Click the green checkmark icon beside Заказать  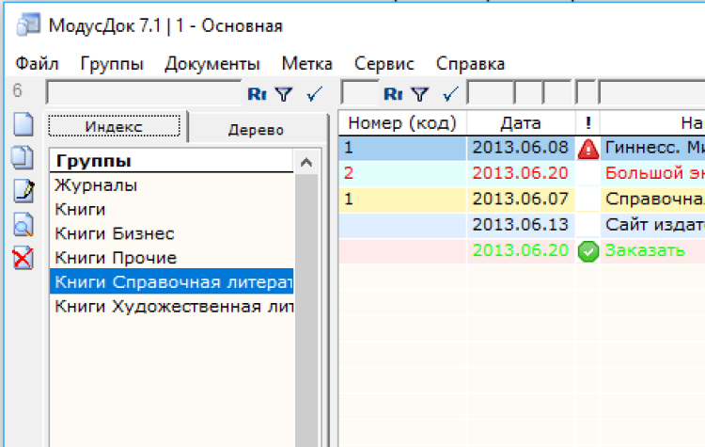[x=587, y=251]
